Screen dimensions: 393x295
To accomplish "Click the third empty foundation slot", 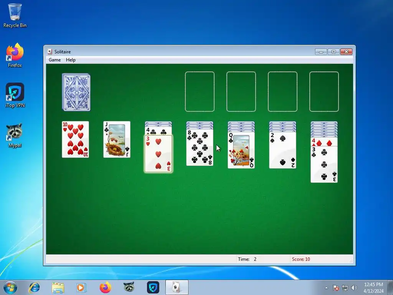I will (x=282, y=91).
